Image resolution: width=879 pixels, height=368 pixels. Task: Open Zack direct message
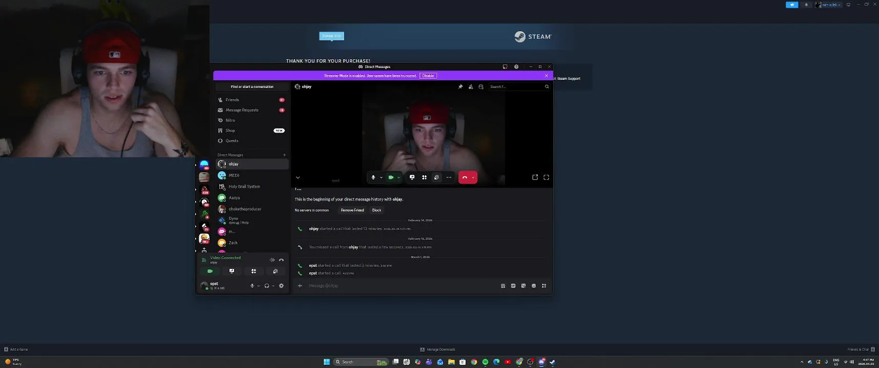click(252, 243)
